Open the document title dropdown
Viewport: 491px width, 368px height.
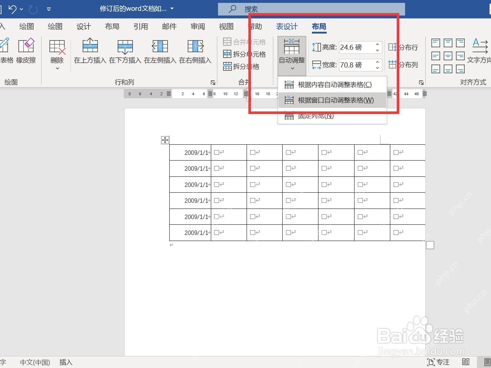tap(172, 9)
